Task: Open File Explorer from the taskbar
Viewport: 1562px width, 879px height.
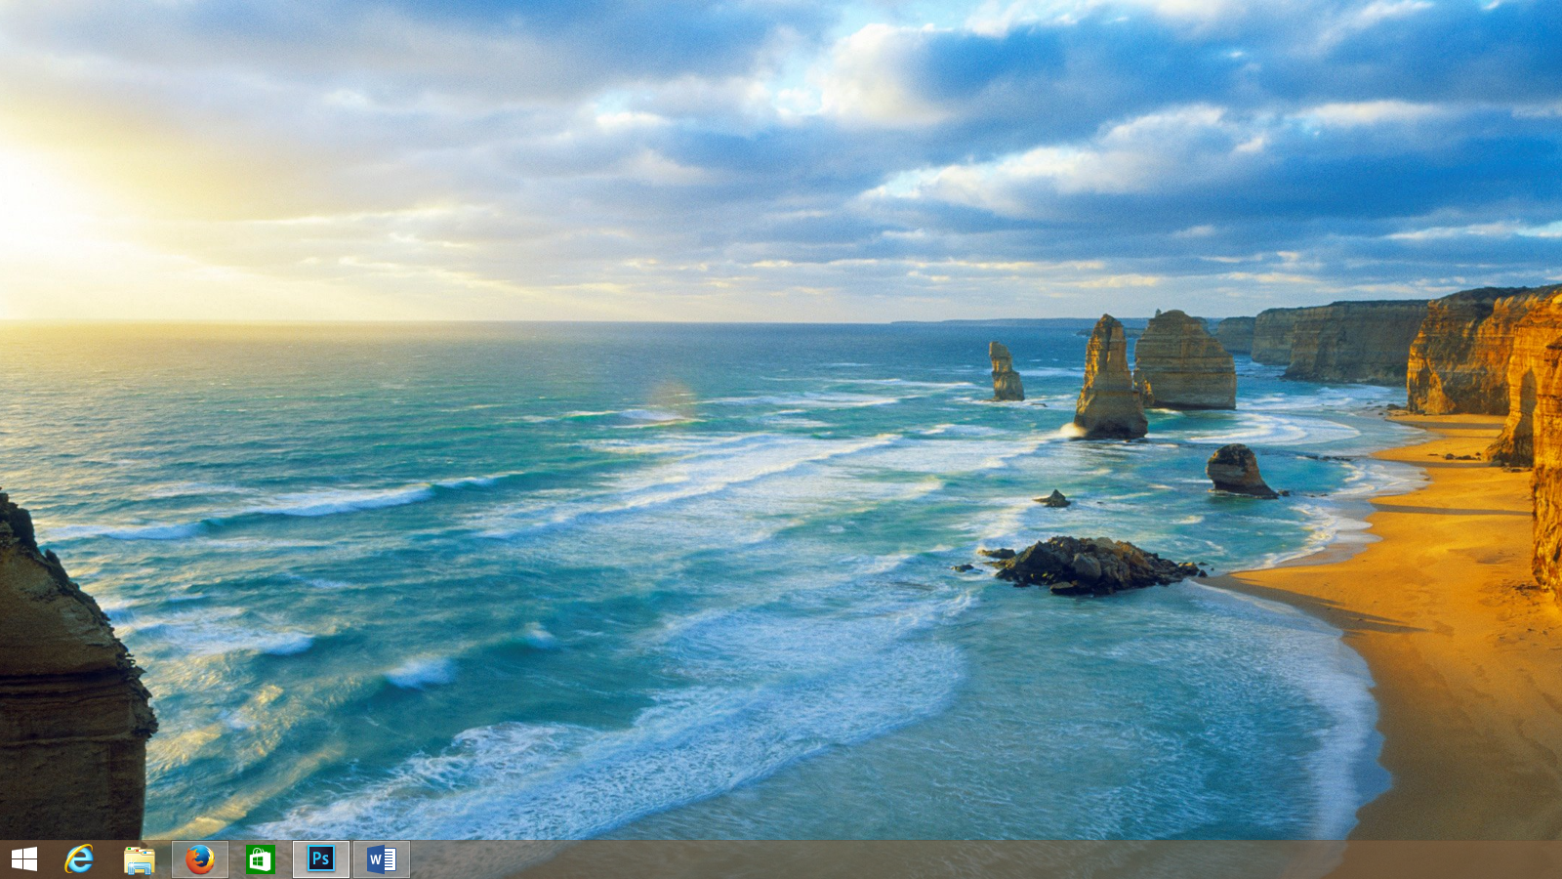Action: (x=140, y=859)
